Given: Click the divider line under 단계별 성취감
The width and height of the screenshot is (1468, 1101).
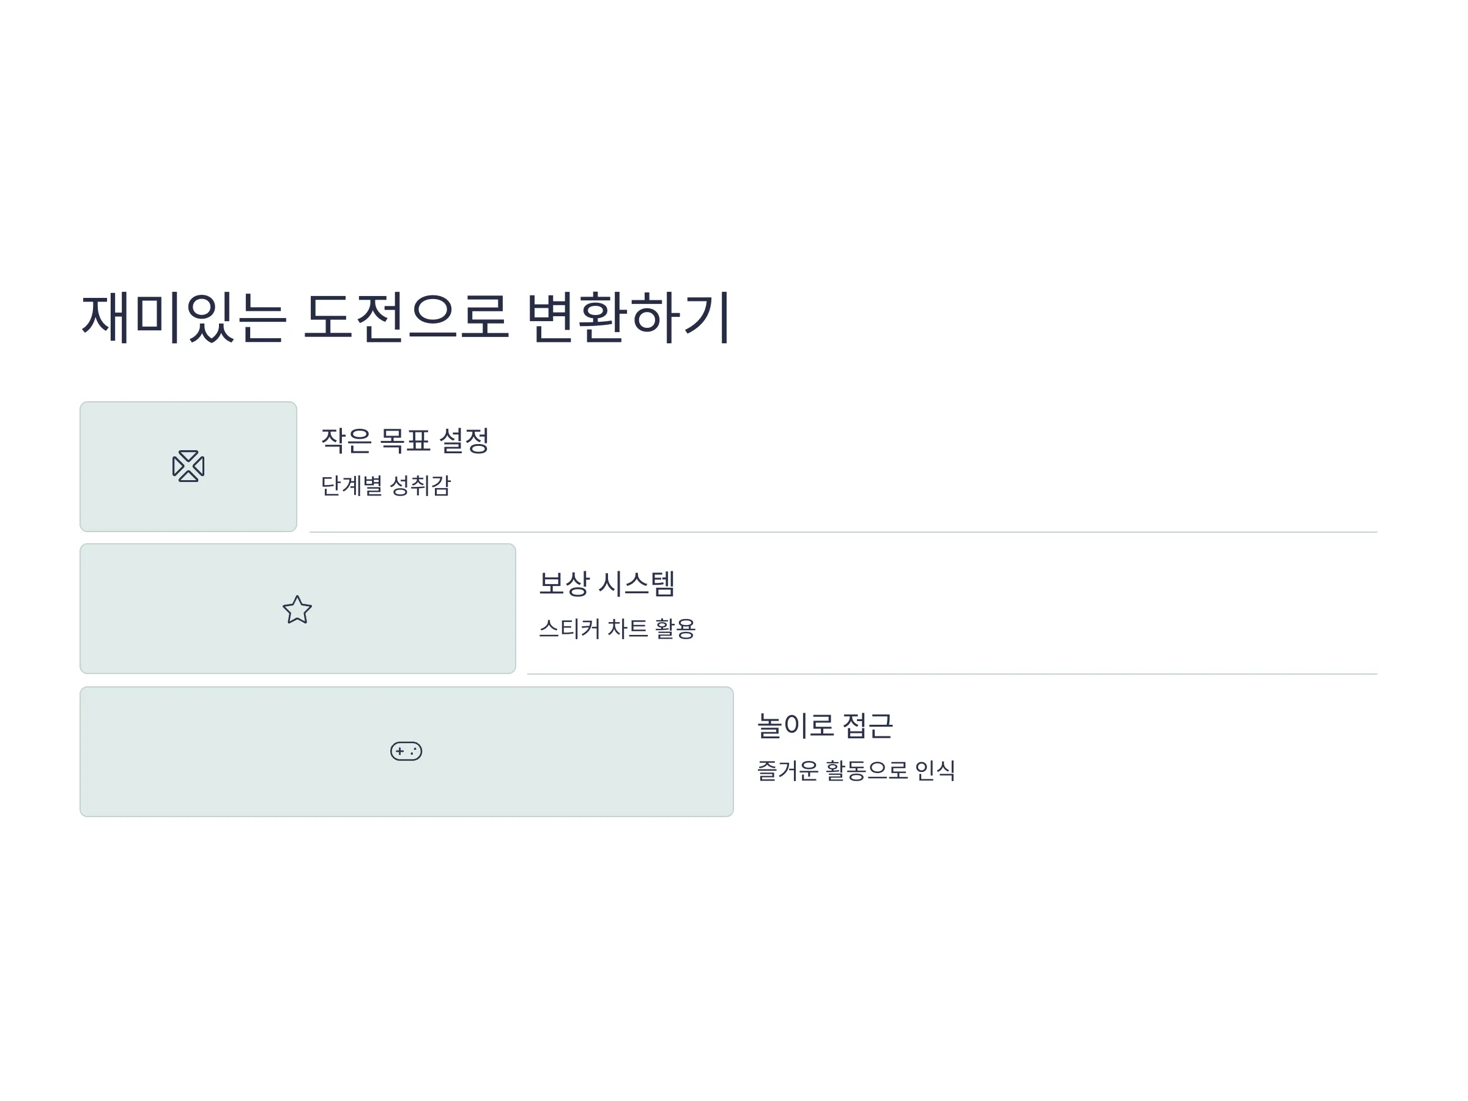Looking at the screenshot, I should coord(843,532).
